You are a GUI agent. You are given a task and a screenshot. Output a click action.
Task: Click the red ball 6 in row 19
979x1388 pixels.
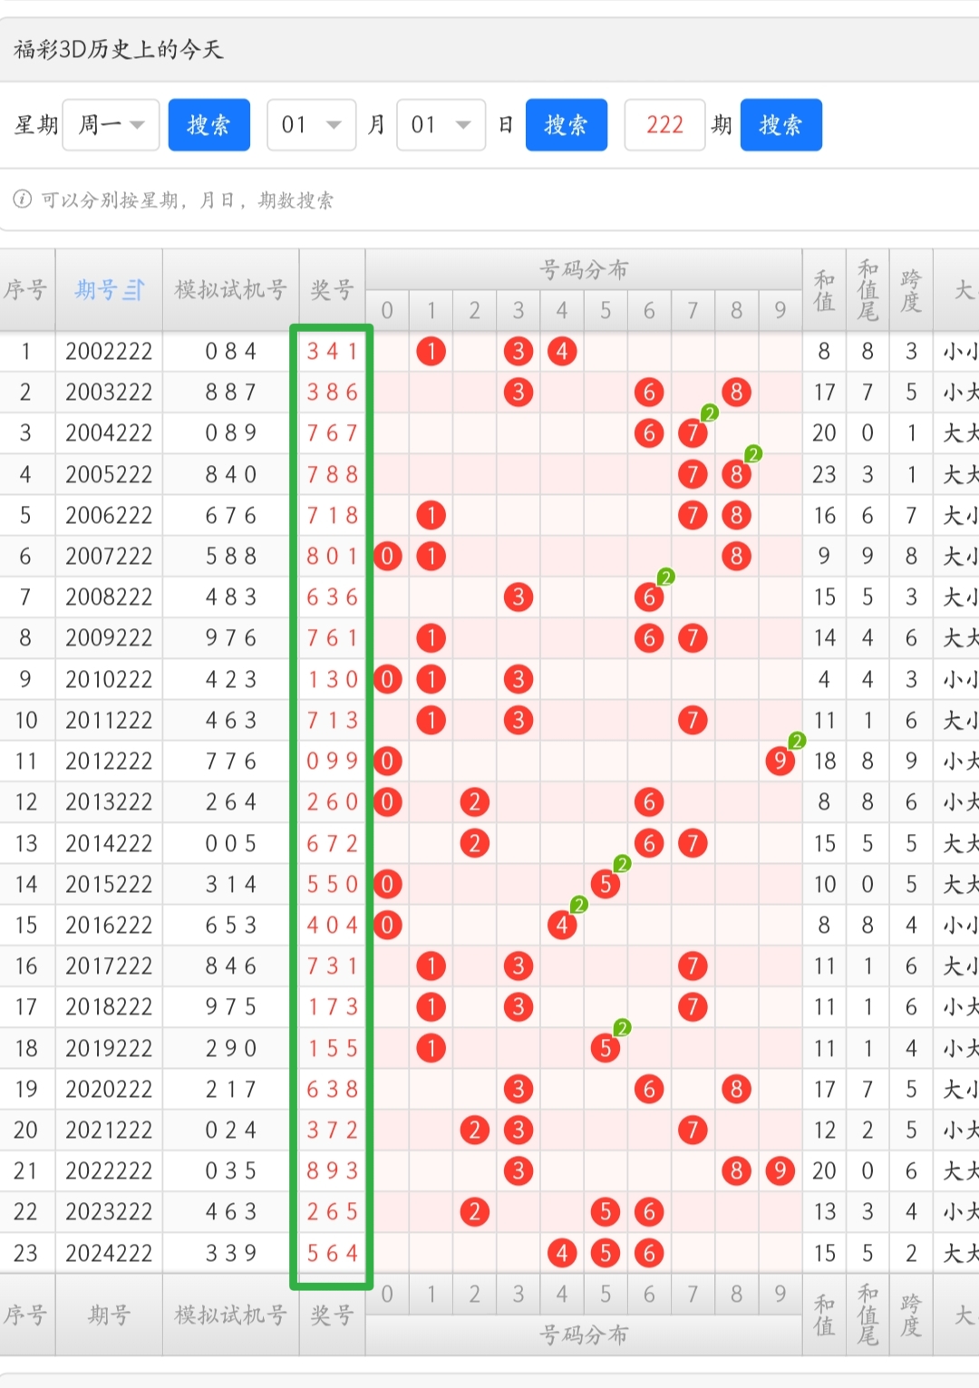[x=649, y=1089]
